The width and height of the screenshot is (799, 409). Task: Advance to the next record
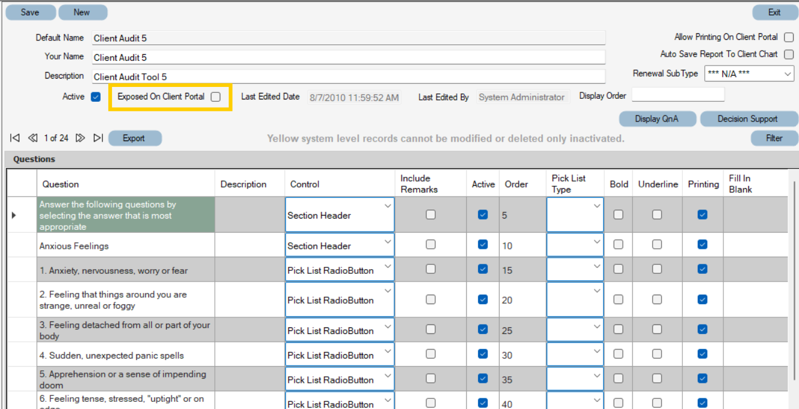point(81,138)
